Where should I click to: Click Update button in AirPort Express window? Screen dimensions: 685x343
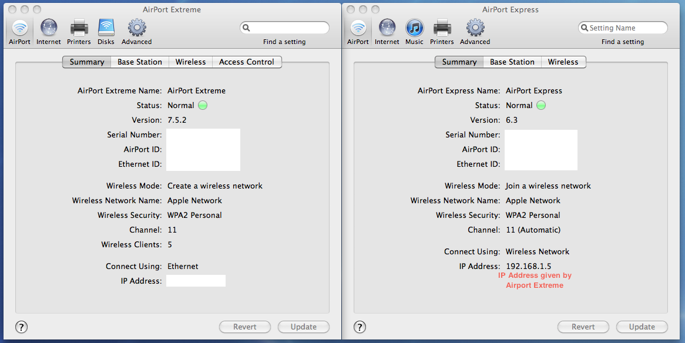(642, 327)
